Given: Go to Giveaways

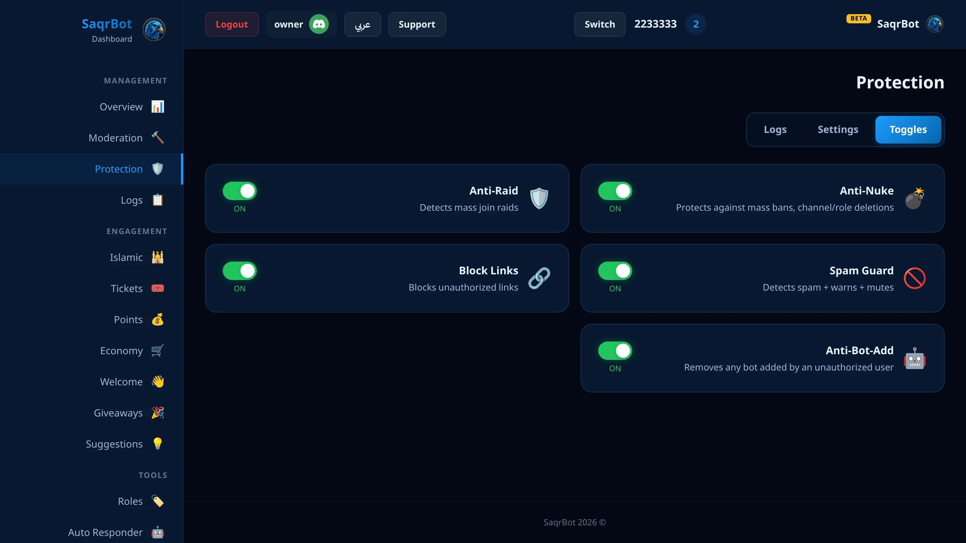Looking at the screenshot, I should tap(92, 413).
